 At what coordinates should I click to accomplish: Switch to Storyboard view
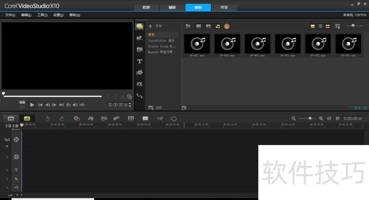tap(11, 118)
